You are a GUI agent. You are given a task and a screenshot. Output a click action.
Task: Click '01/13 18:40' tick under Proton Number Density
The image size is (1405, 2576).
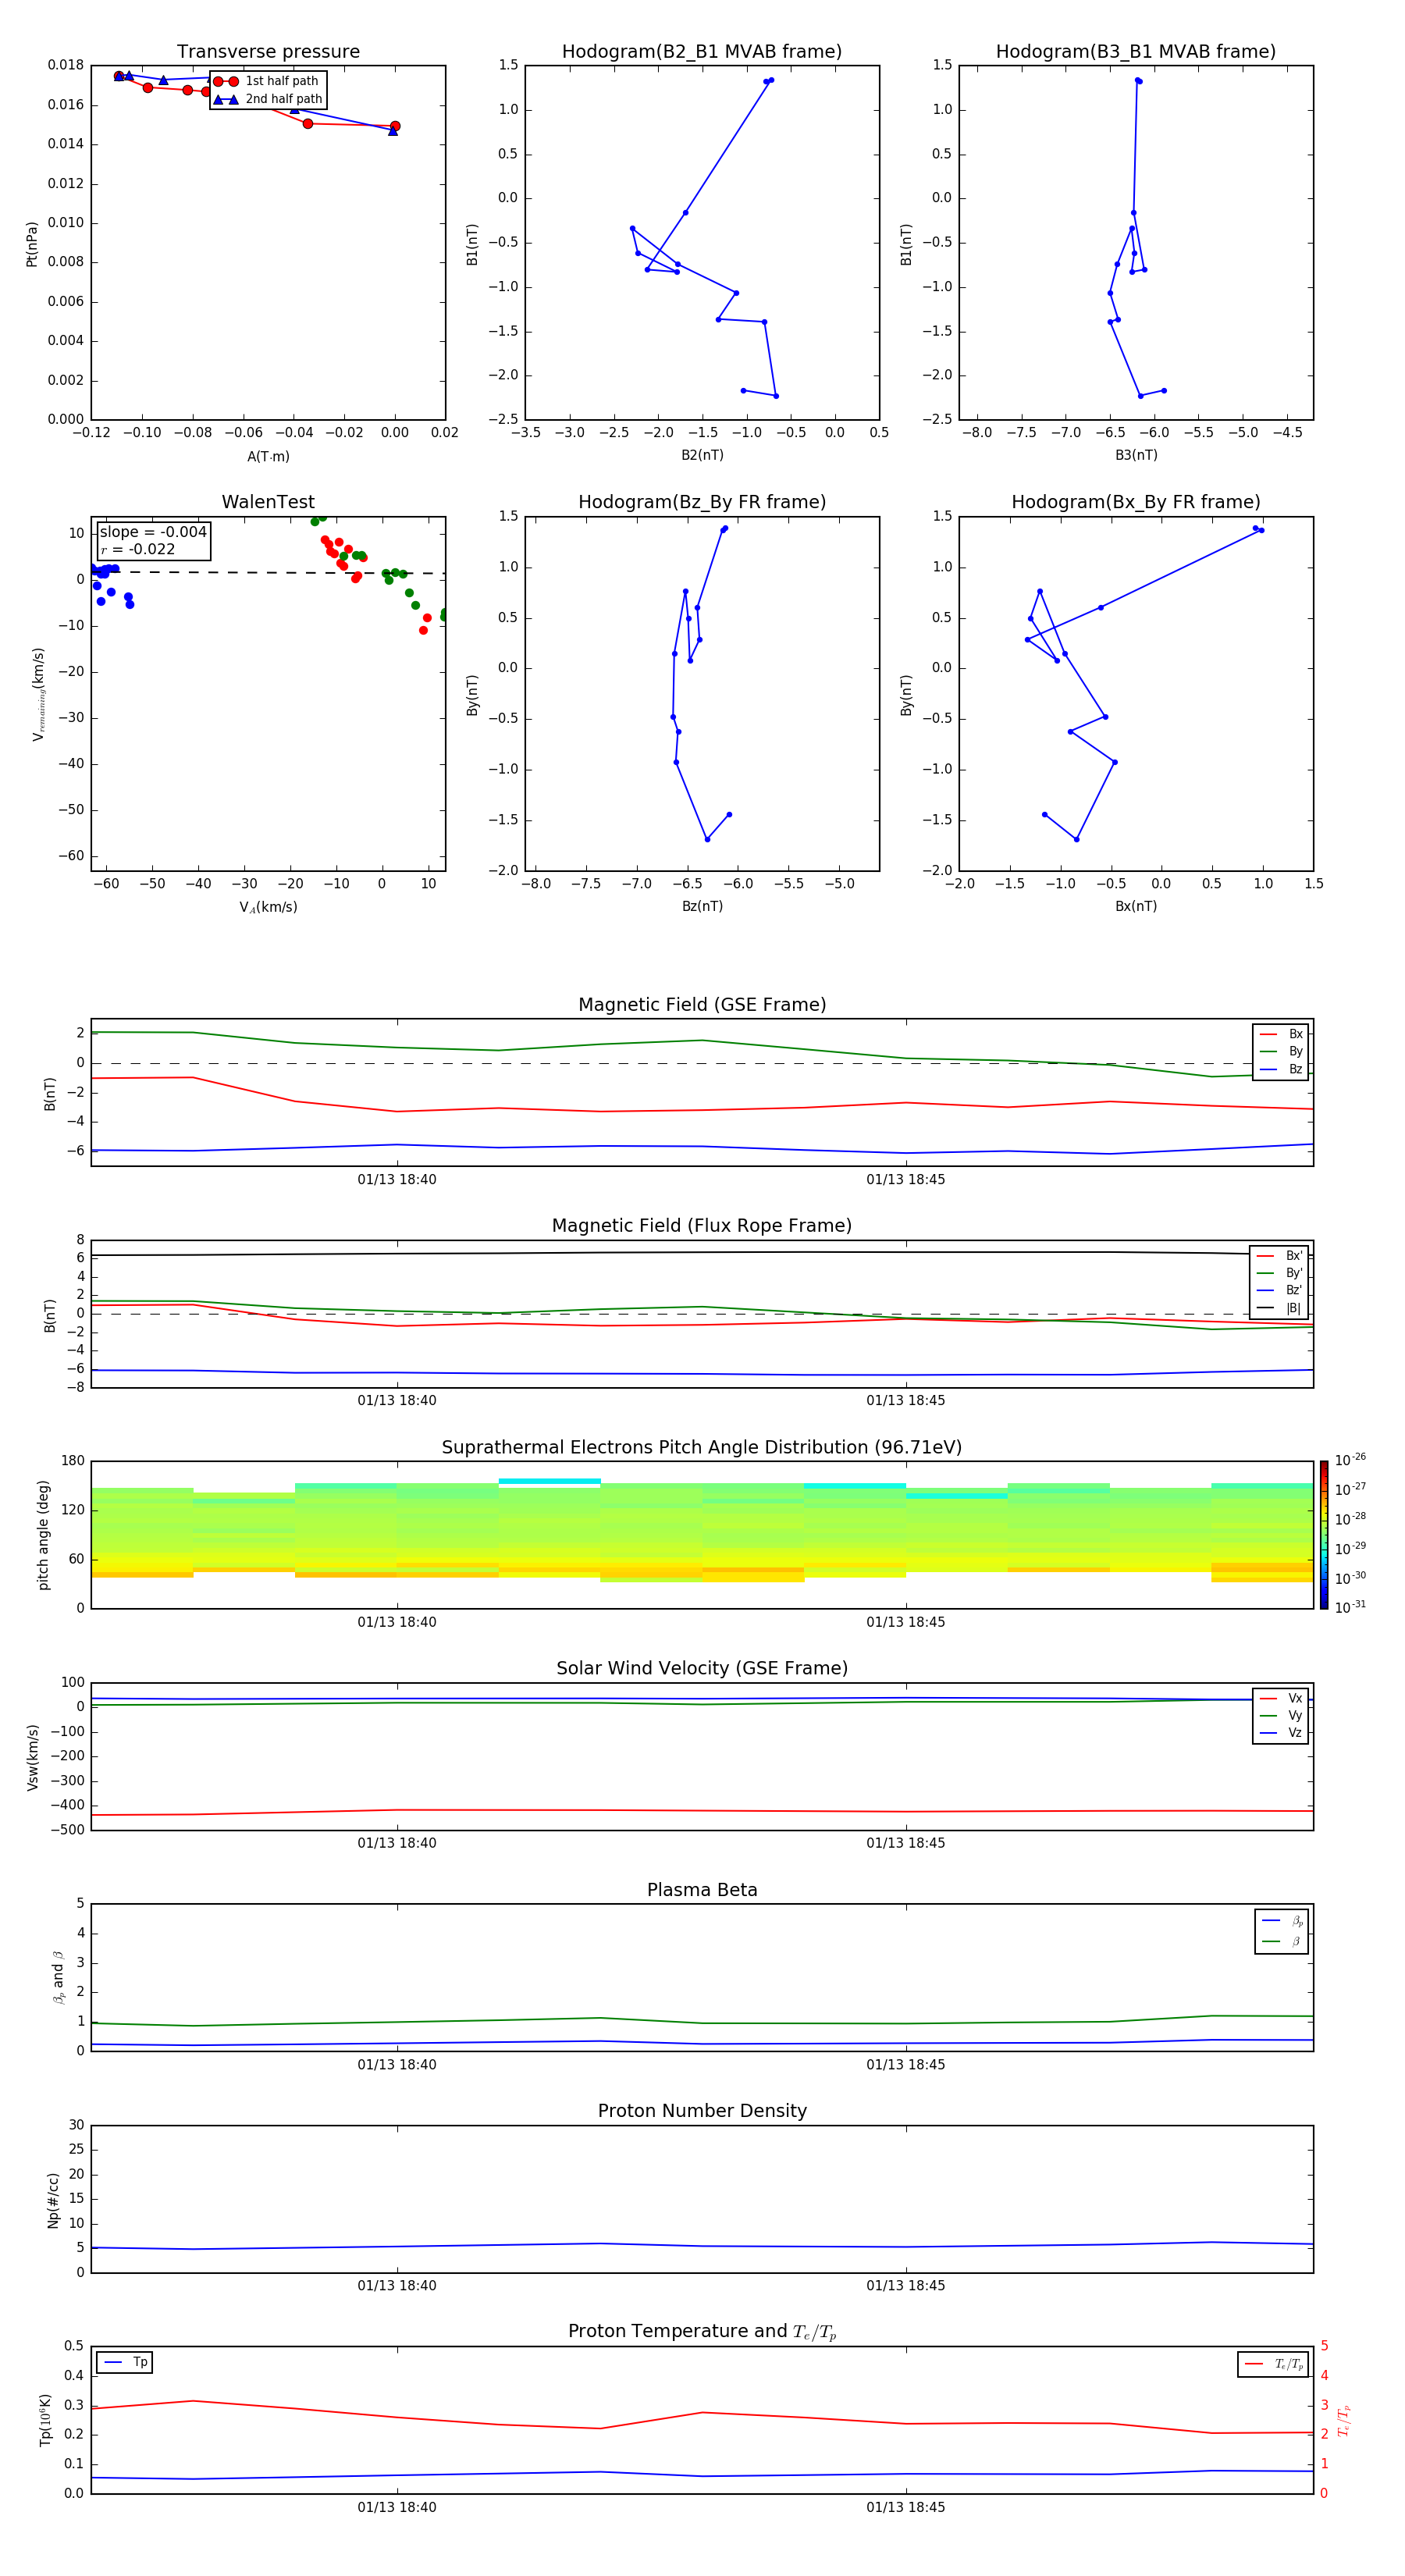pos(397,2286)
